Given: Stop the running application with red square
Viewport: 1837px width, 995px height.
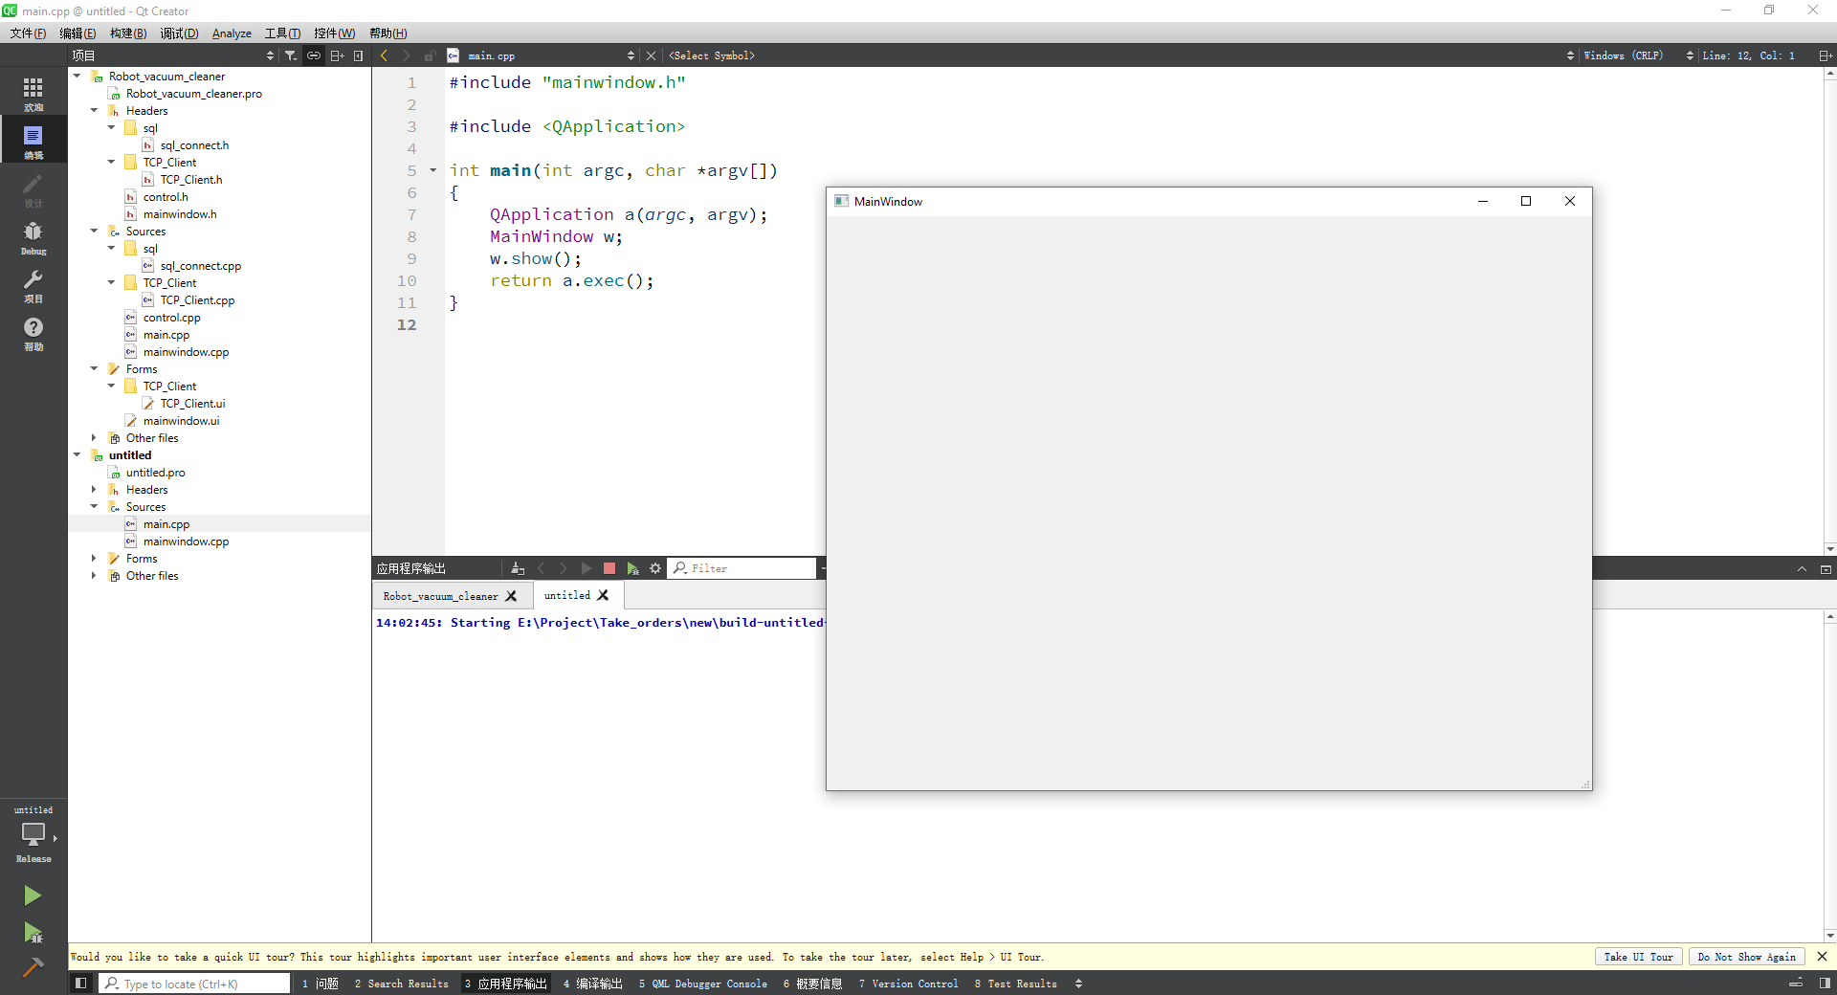Looking at the screenshot, I should tap(609, 568).
